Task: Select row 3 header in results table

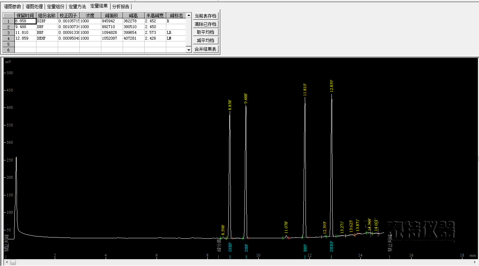Action: click(x=9, y=32)
